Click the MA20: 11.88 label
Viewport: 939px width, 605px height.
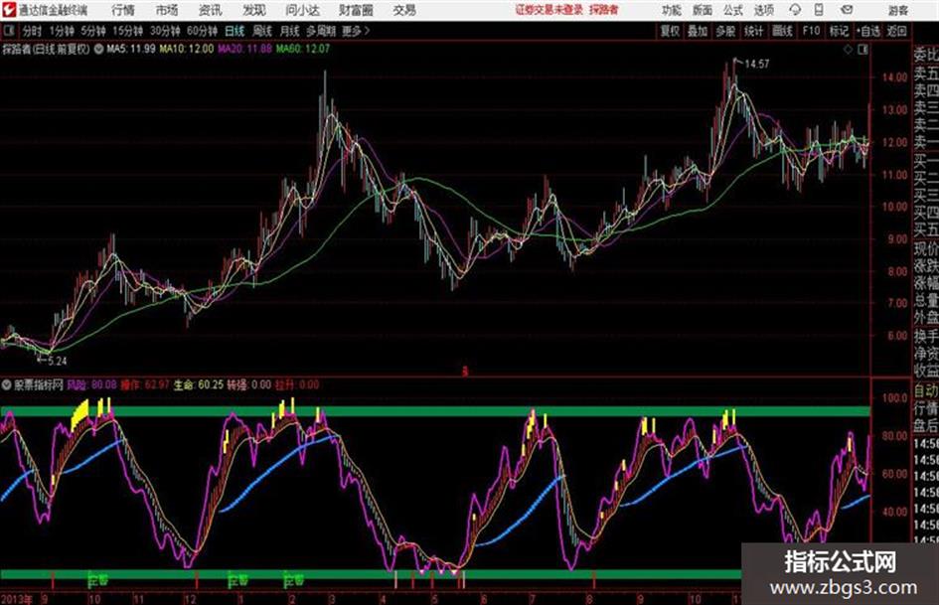244,49
